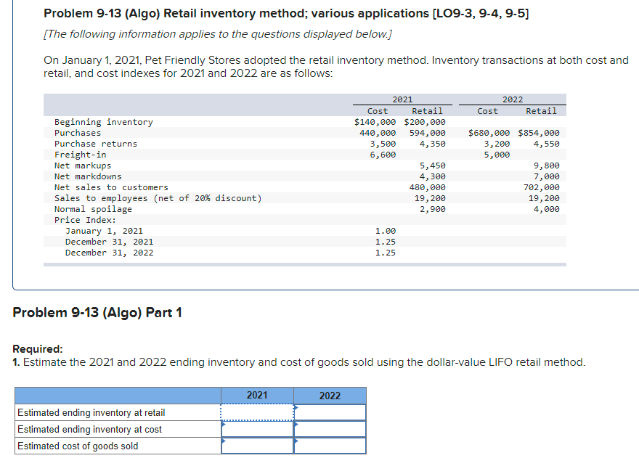Click the blue triangle marker on 2021 retail cell
Viewport: 639px width, 474px height.
223,408
